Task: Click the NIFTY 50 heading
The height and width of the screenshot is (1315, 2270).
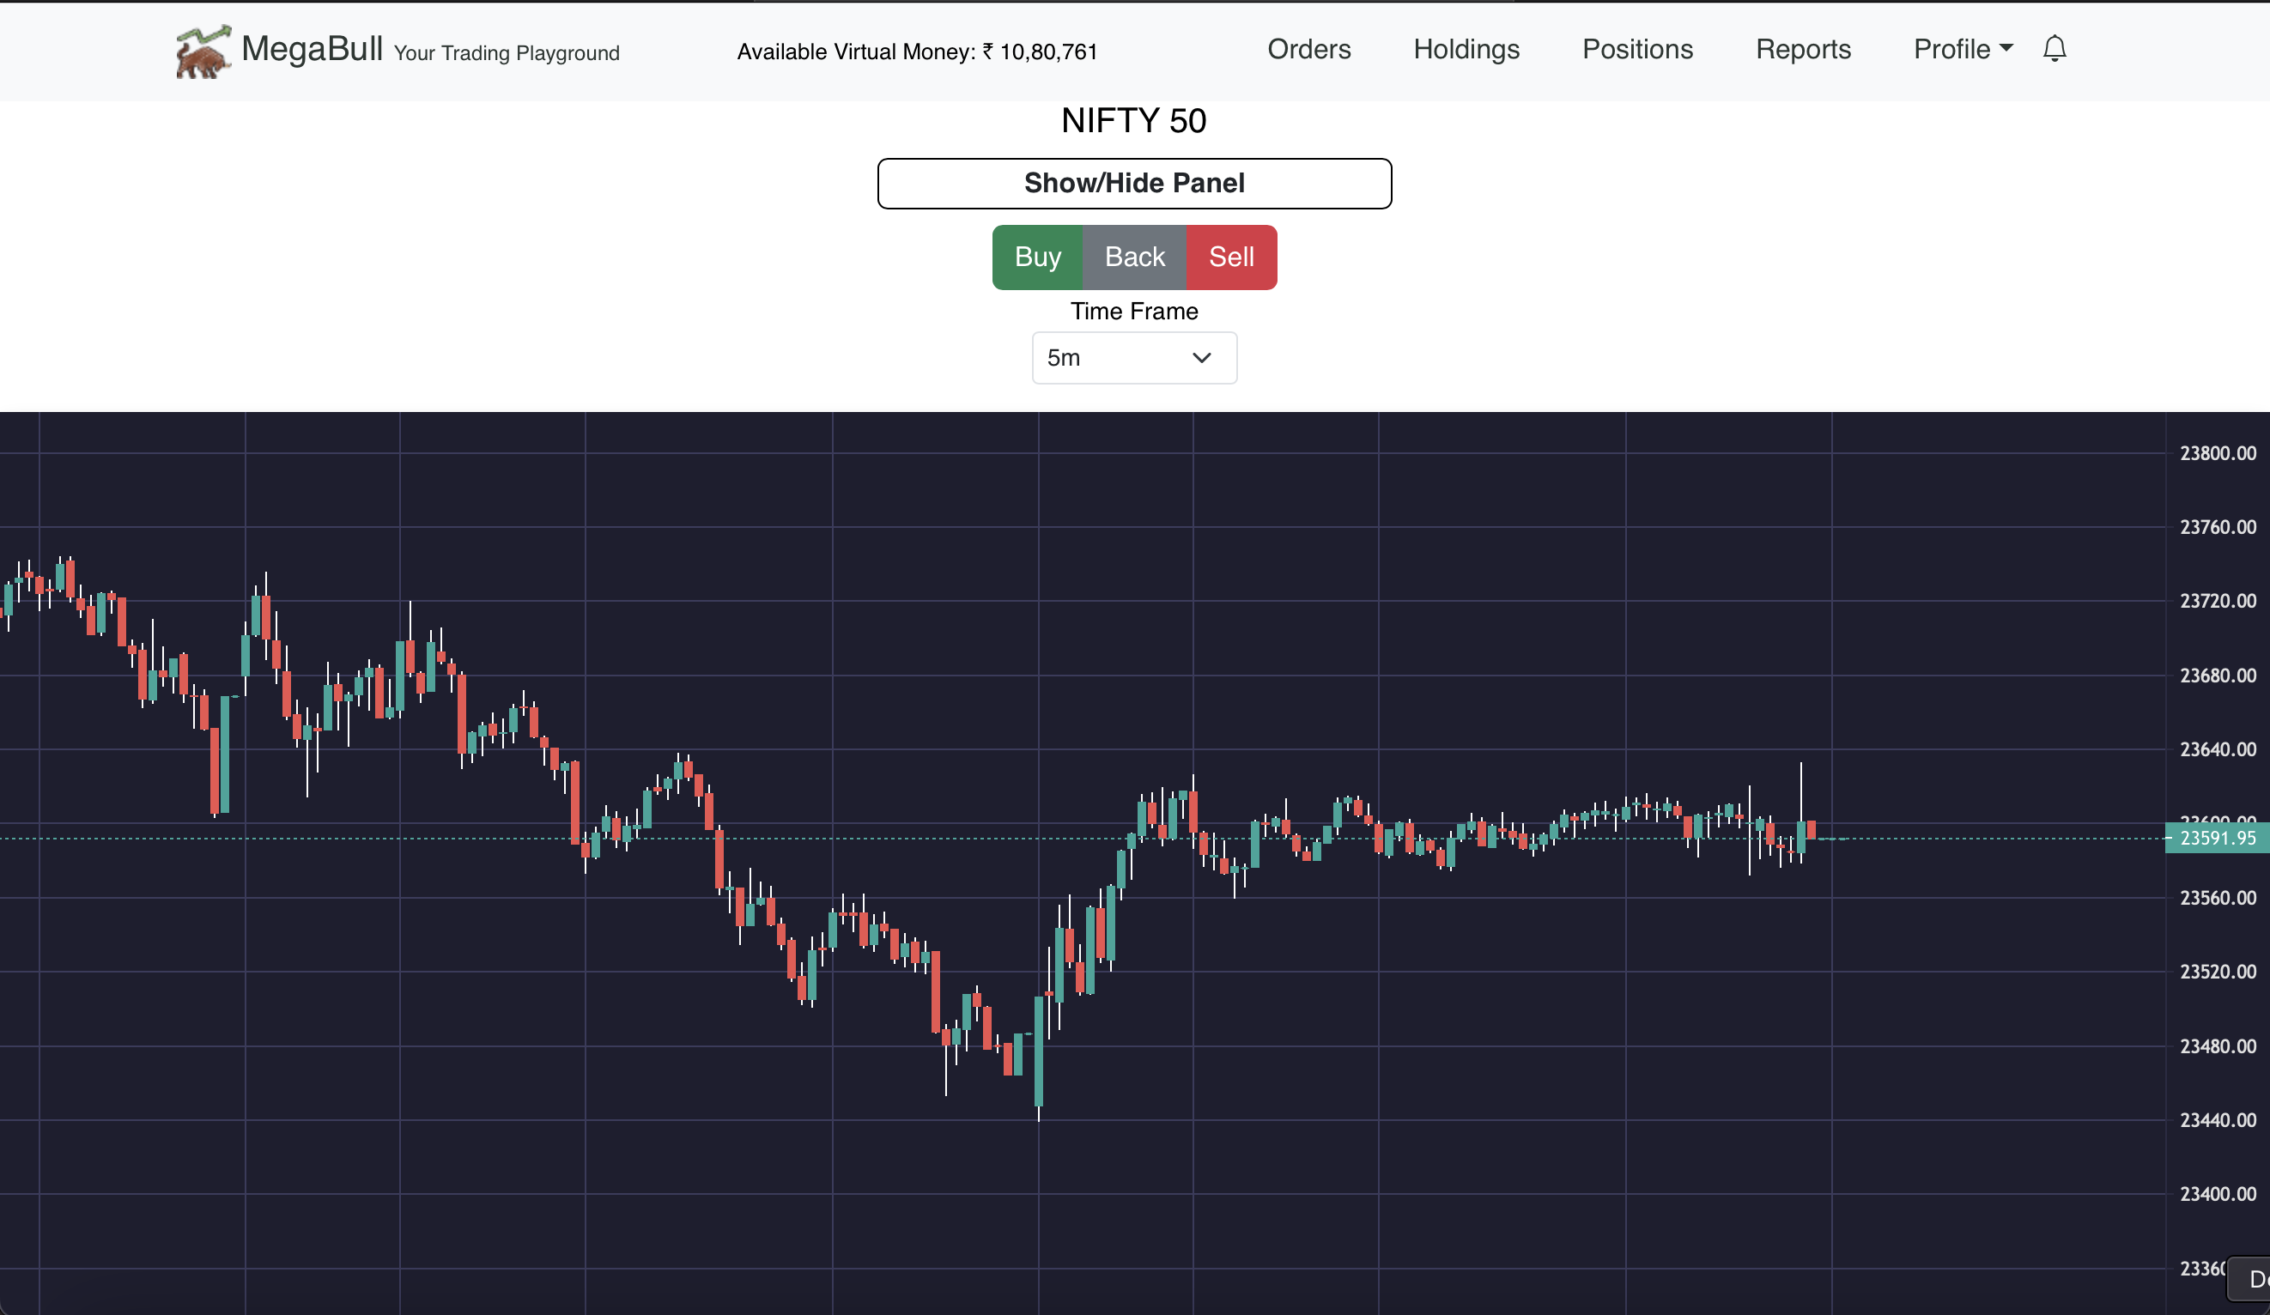Action: pos(1134,120)
